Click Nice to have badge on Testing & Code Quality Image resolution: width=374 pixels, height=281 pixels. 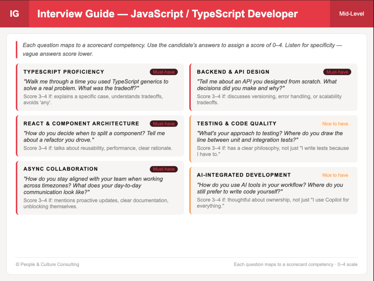pos(335,124)
